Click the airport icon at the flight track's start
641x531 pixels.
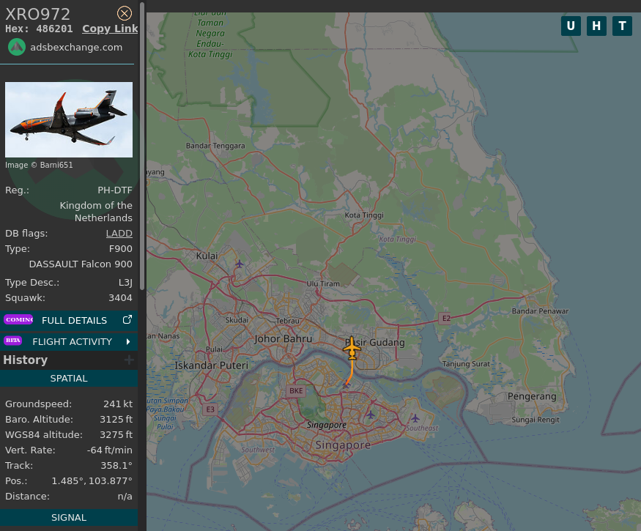(347, 385)
